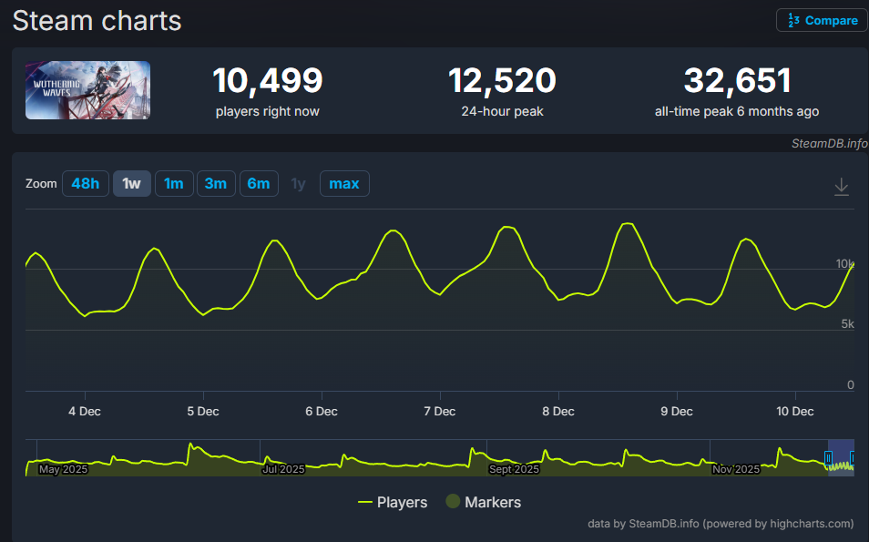
Task: Click the navigator timeline near Sept 2025
Action: click(514, 469)
